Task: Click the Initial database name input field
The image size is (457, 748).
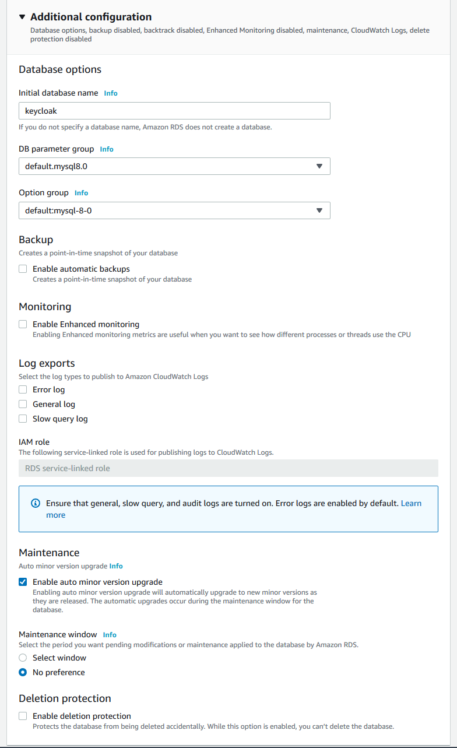Action: 174,111
